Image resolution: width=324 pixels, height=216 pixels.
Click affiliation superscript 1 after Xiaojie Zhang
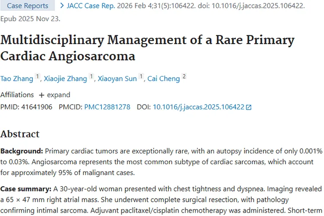[x=91, y=77]
